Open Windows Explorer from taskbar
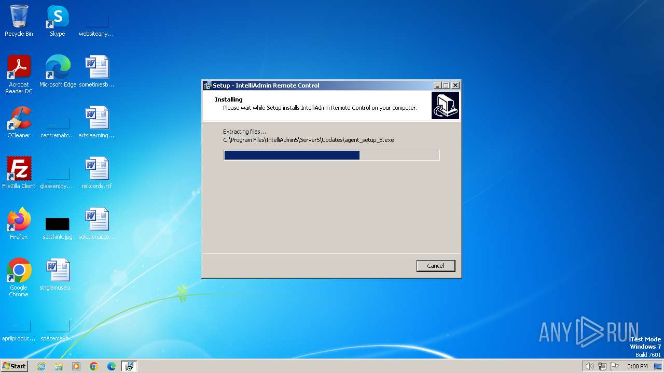Viewport: 664px width, 373px height. (x=59, y=366)
